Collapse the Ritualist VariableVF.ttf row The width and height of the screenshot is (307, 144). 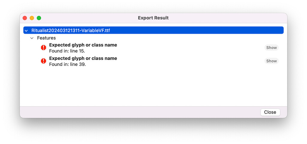(x=26, y=30)
